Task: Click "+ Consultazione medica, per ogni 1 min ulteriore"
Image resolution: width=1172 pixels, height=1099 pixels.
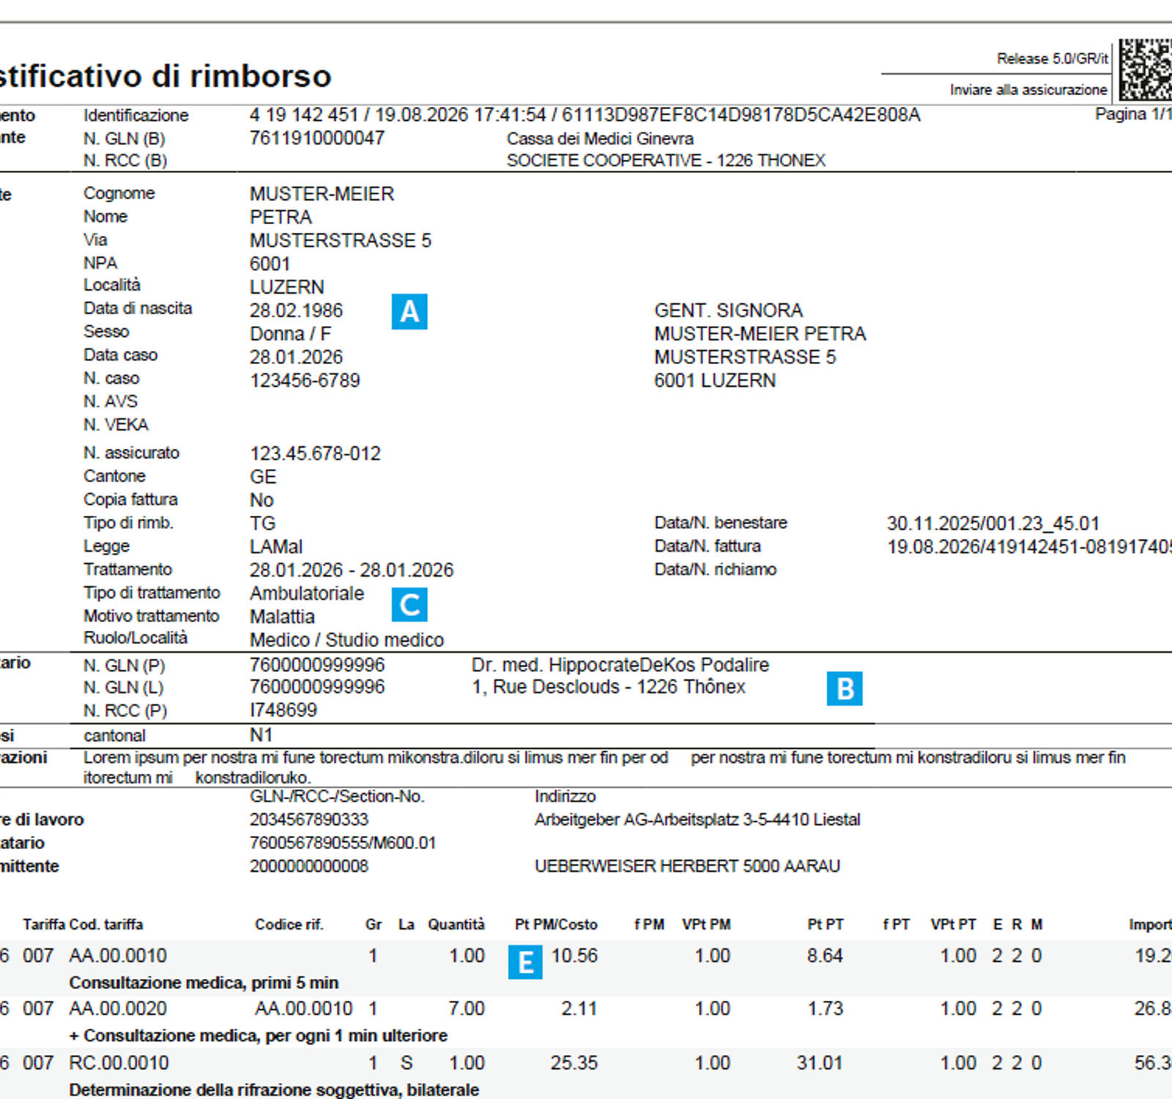Action: (259, 1036)
